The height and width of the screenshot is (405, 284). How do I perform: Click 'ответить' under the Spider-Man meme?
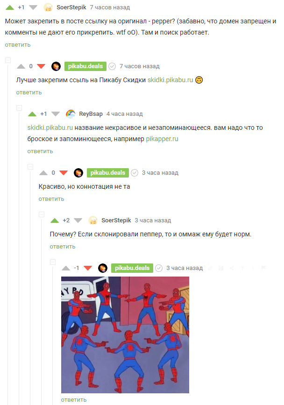pos(74,400)
